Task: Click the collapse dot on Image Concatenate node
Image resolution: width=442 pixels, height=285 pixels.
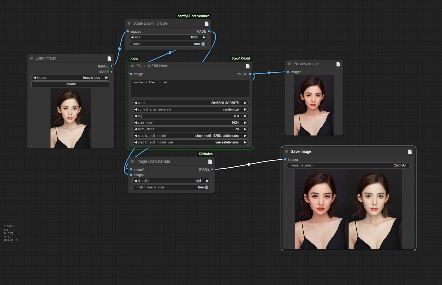Action: [x=132, y=161]
